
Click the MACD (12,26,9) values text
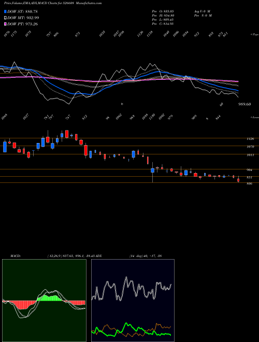point(71,255)
